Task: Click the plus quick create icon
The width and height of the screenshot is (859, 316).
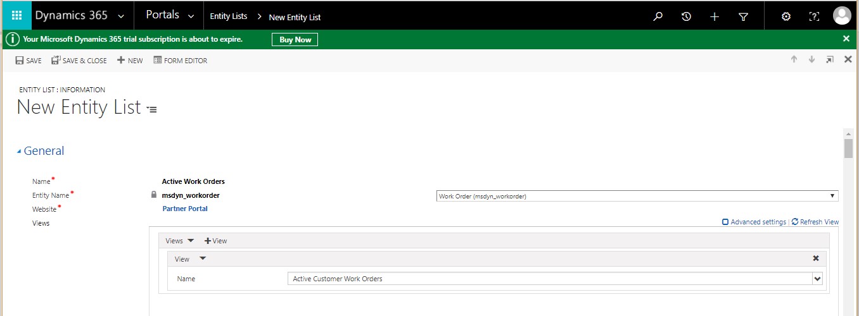Action: pyautogui.click(x=715, y=16)
